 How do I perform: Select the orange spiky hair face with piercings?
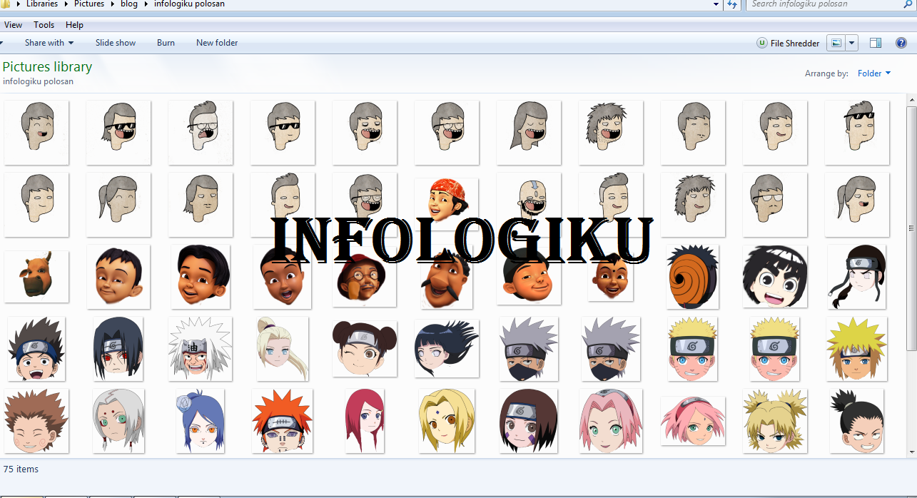282,421
